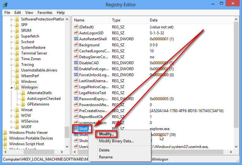Expand the SystemRestore key
The width and height of the screenshot is (242, 165).
pos(11,48)
